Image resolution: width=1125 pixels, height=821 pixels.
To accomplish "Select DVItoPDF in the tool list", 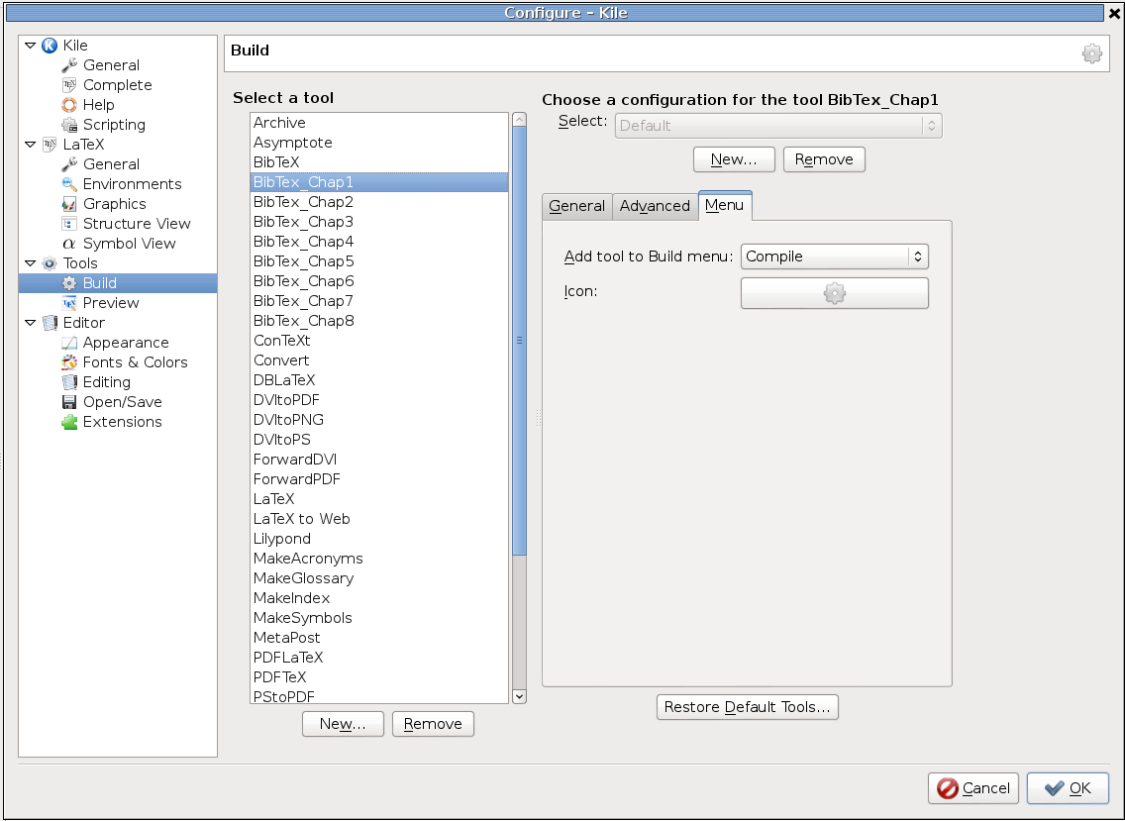I will click(379, 400).
